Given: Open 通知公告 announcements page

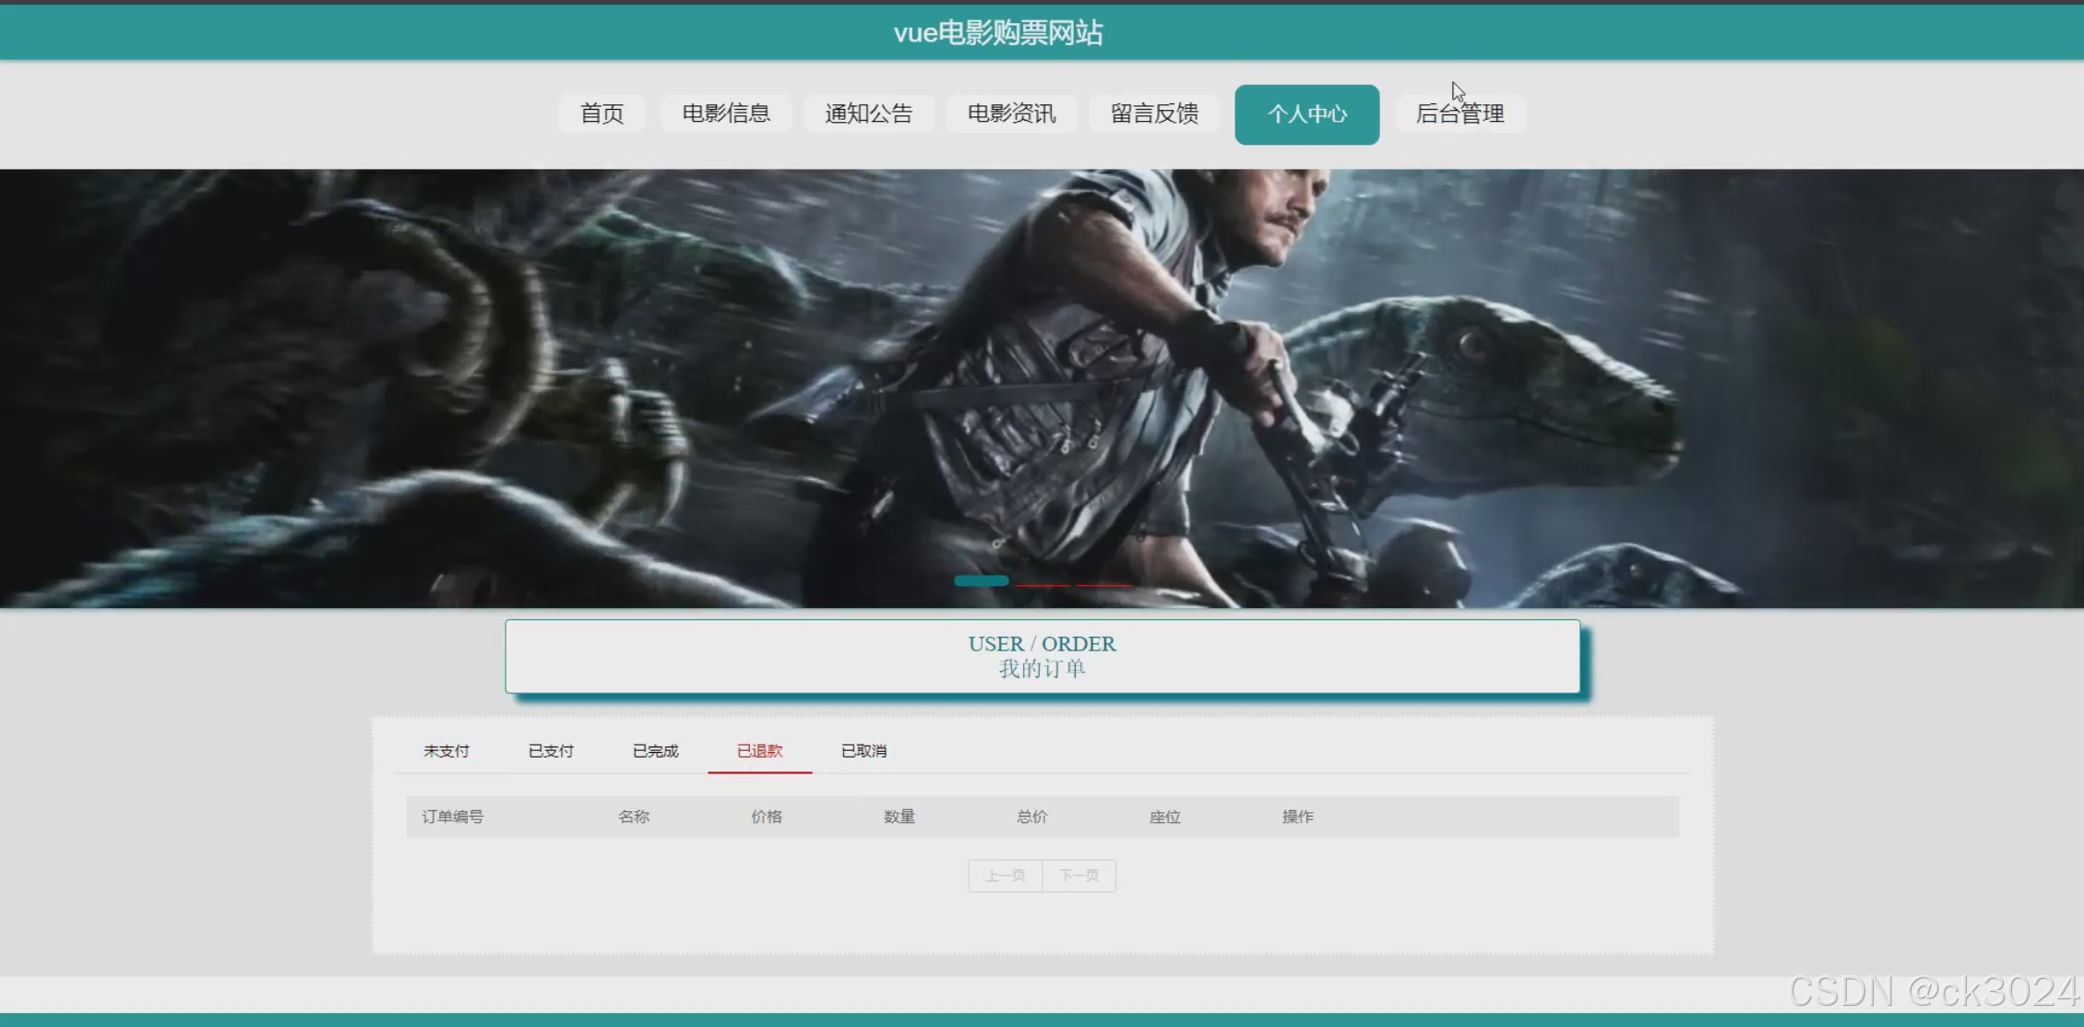Looking at the screenshot, I should click(x=868, y=113).
